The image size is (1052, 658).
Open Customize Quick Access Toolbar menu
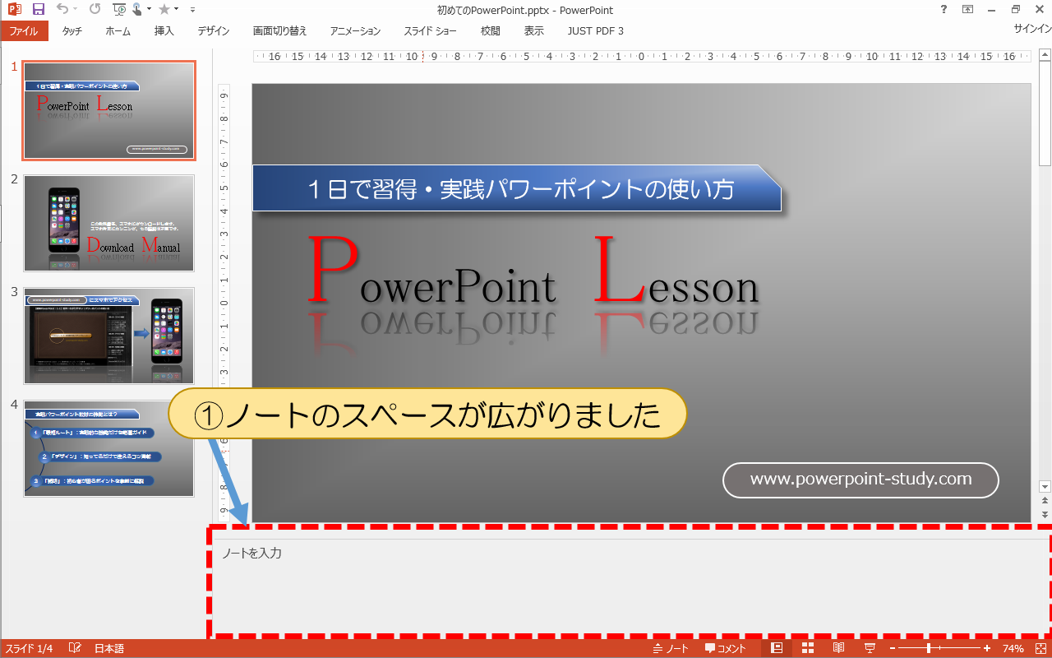coord(192,10)
